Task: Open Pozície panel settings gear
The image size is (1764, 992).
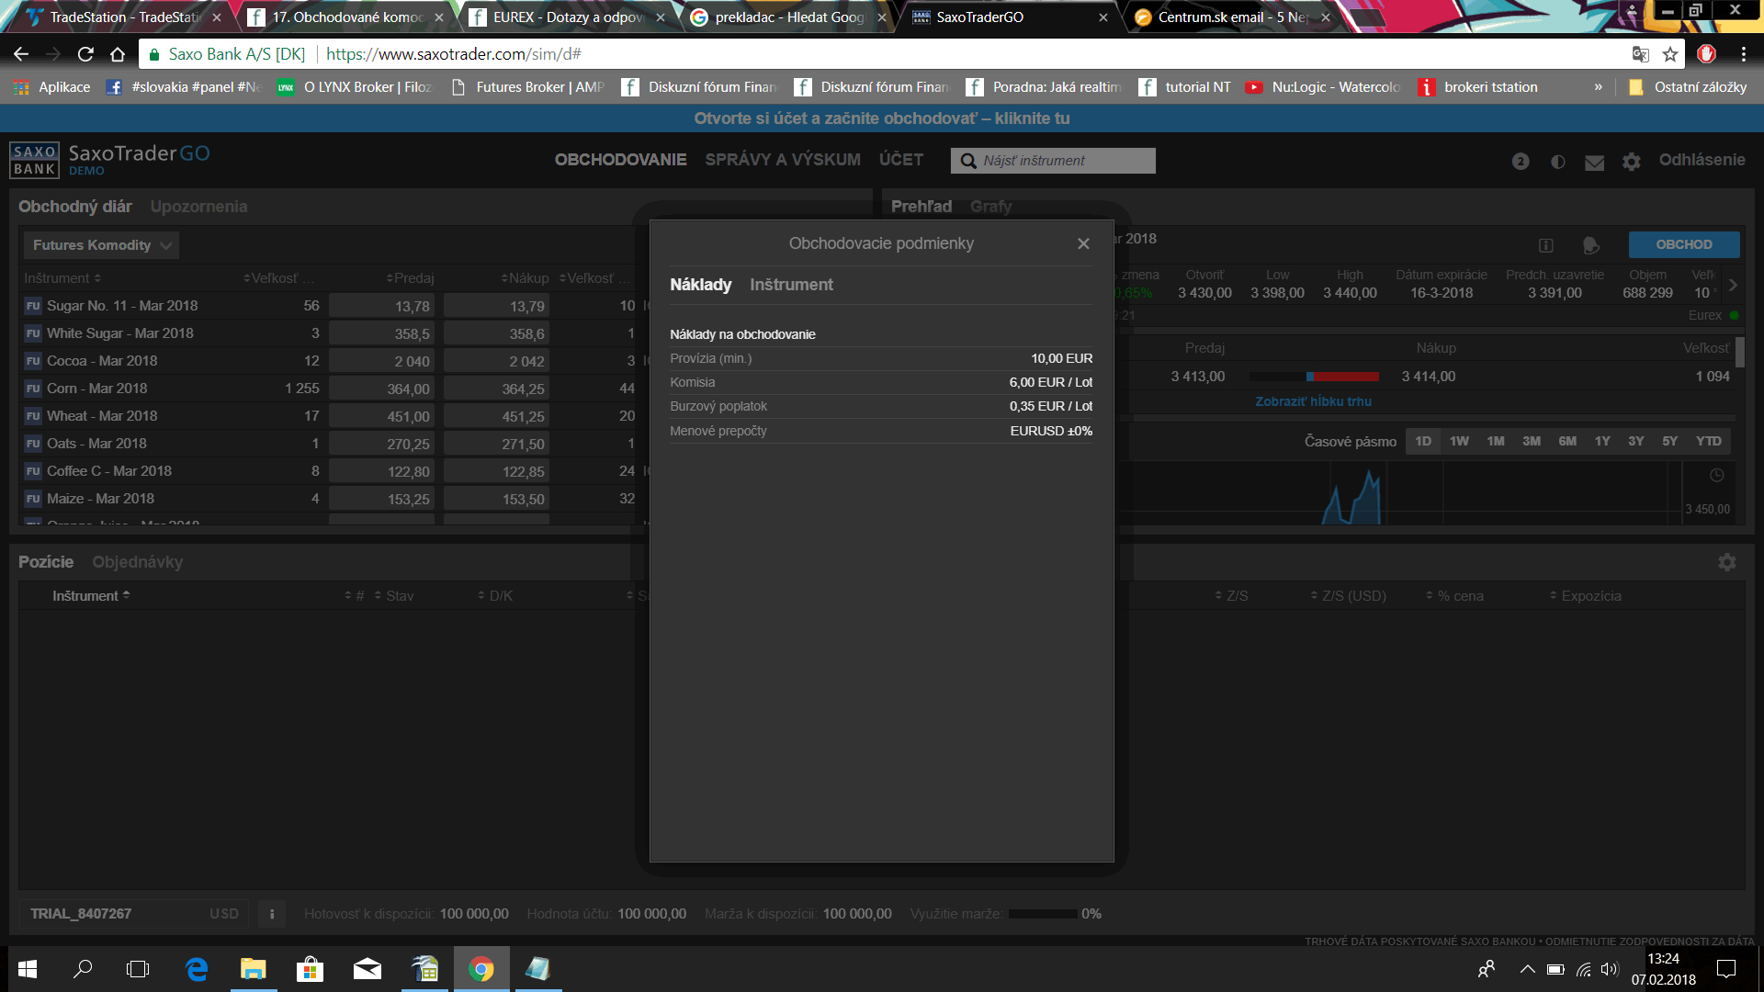Action: [1727, 562]
